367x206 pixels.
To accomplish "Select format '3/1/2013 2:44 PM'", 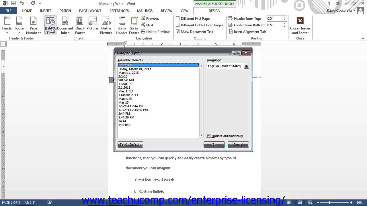I will 131,106.
